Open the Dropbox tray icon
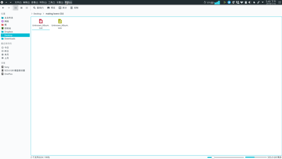Viewport: 282px width, 159px height. point(238,2)
